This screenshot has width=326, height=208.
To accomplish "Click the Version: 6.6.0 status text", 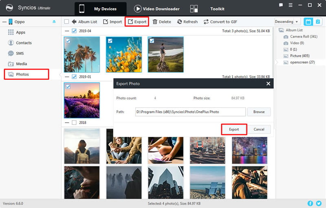I will point(13,204).
